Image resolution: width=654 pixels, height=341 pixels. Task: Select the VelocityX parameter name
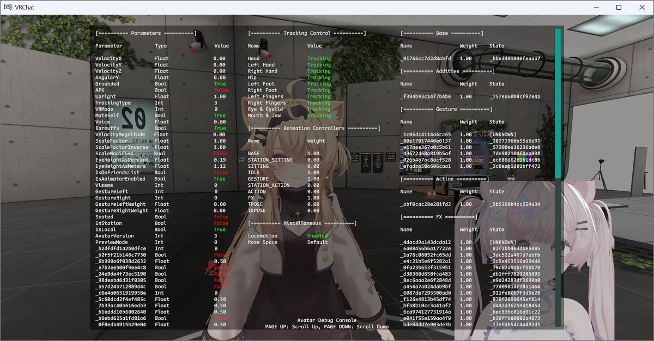tap(108, 58)
